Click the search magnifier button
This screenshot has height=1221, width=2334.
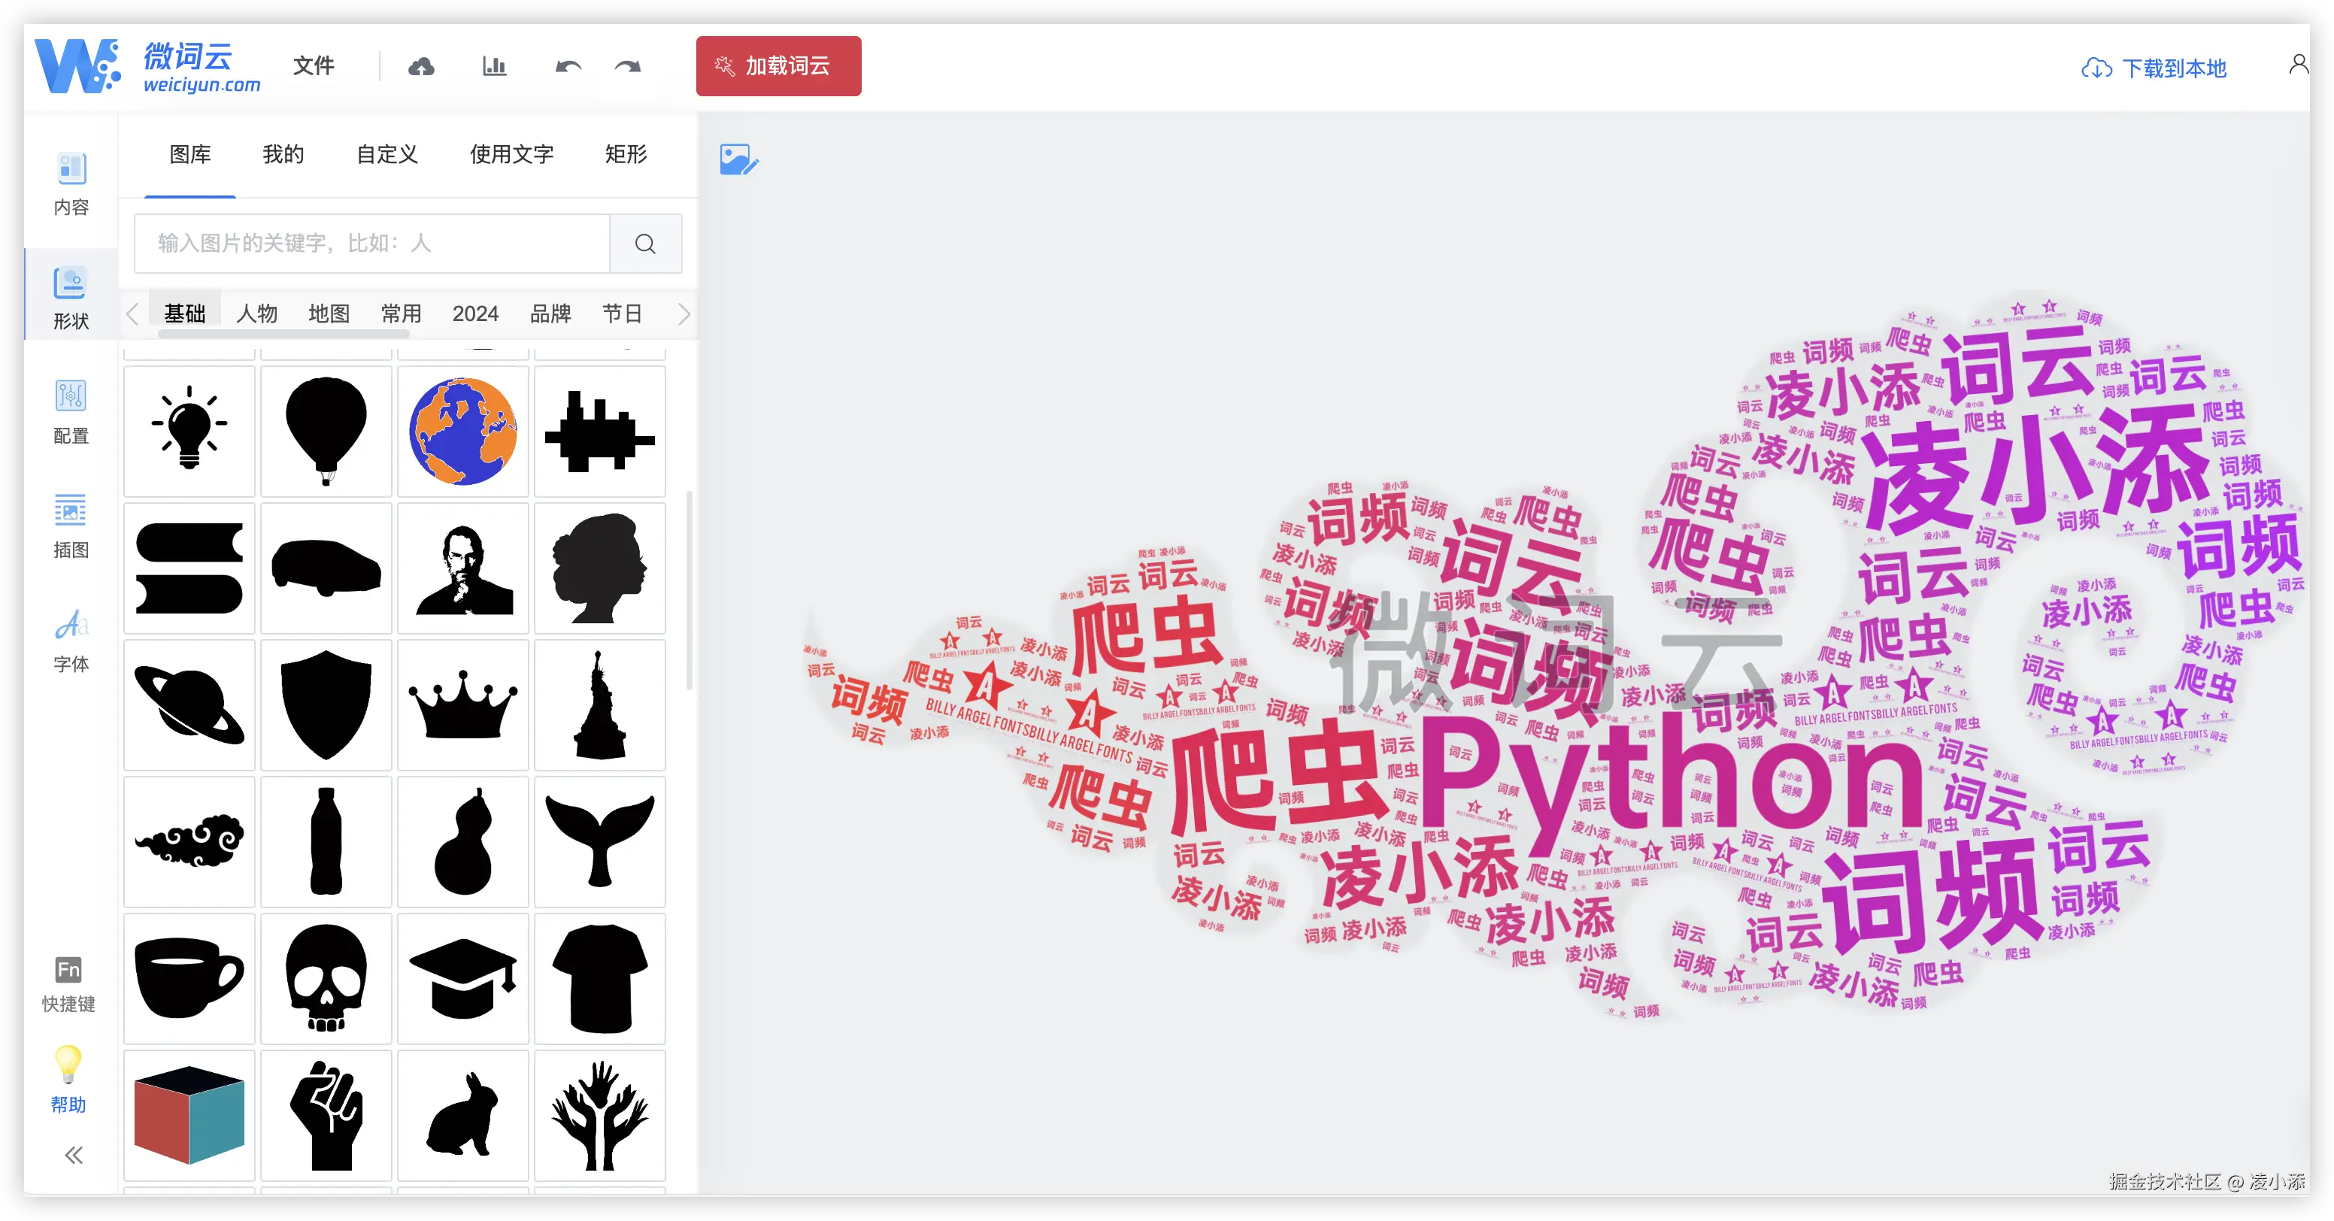click(x=645, y=244)
